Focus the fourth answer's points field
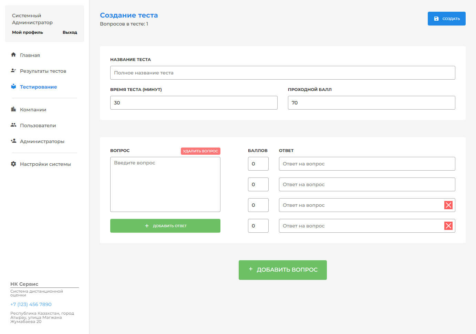Screen dimensions: 476x334 258,226
